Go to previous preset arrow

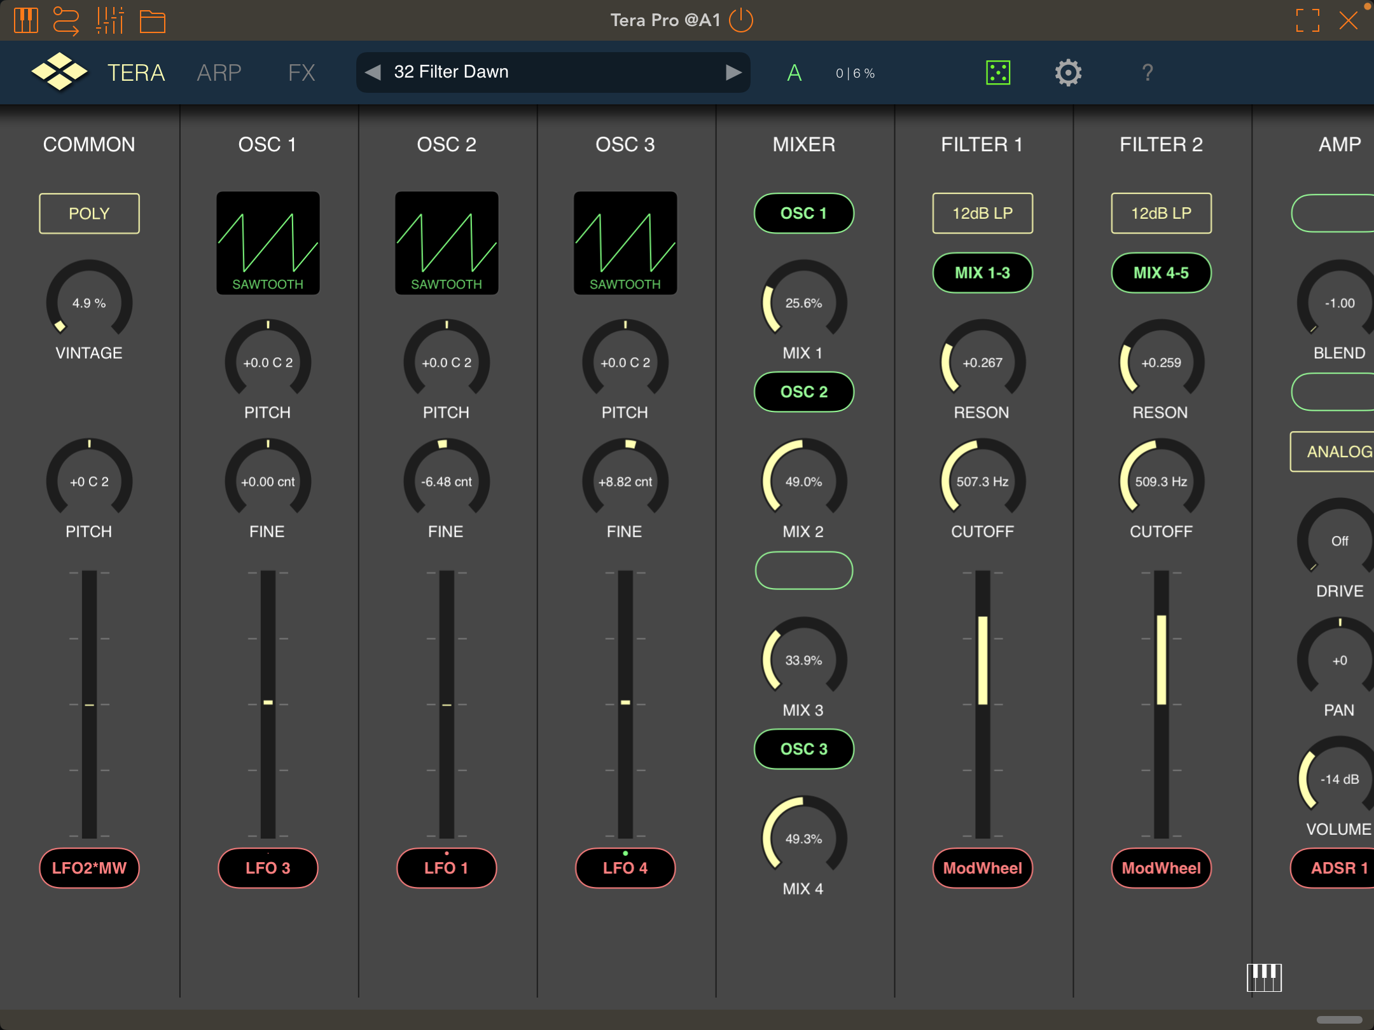pyautogui.click(x=373, y=72)
